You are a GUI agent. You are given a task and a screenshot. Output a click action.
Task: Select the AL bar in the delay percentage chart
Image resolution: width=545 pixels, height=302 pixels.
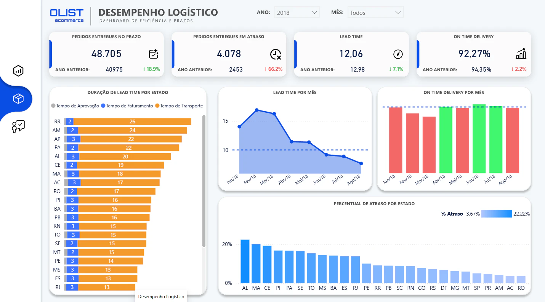pyautogui.click(x=245, y=261)
